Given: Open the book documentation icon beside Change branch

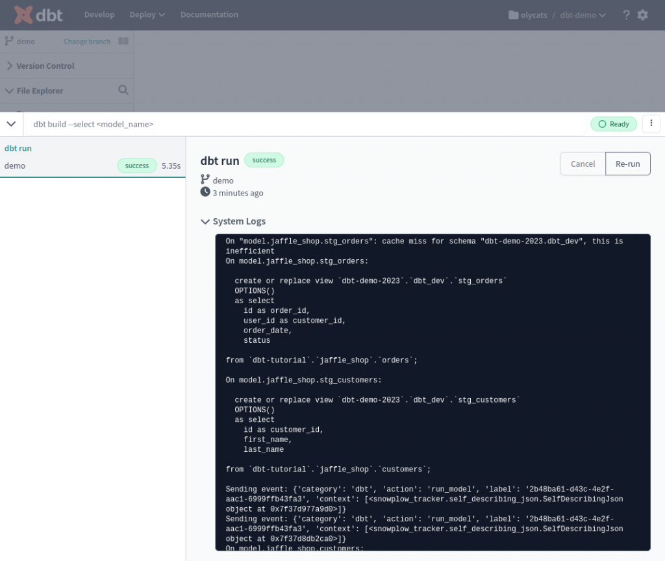Looking at the screenshot, I should (x=123, y=41).
